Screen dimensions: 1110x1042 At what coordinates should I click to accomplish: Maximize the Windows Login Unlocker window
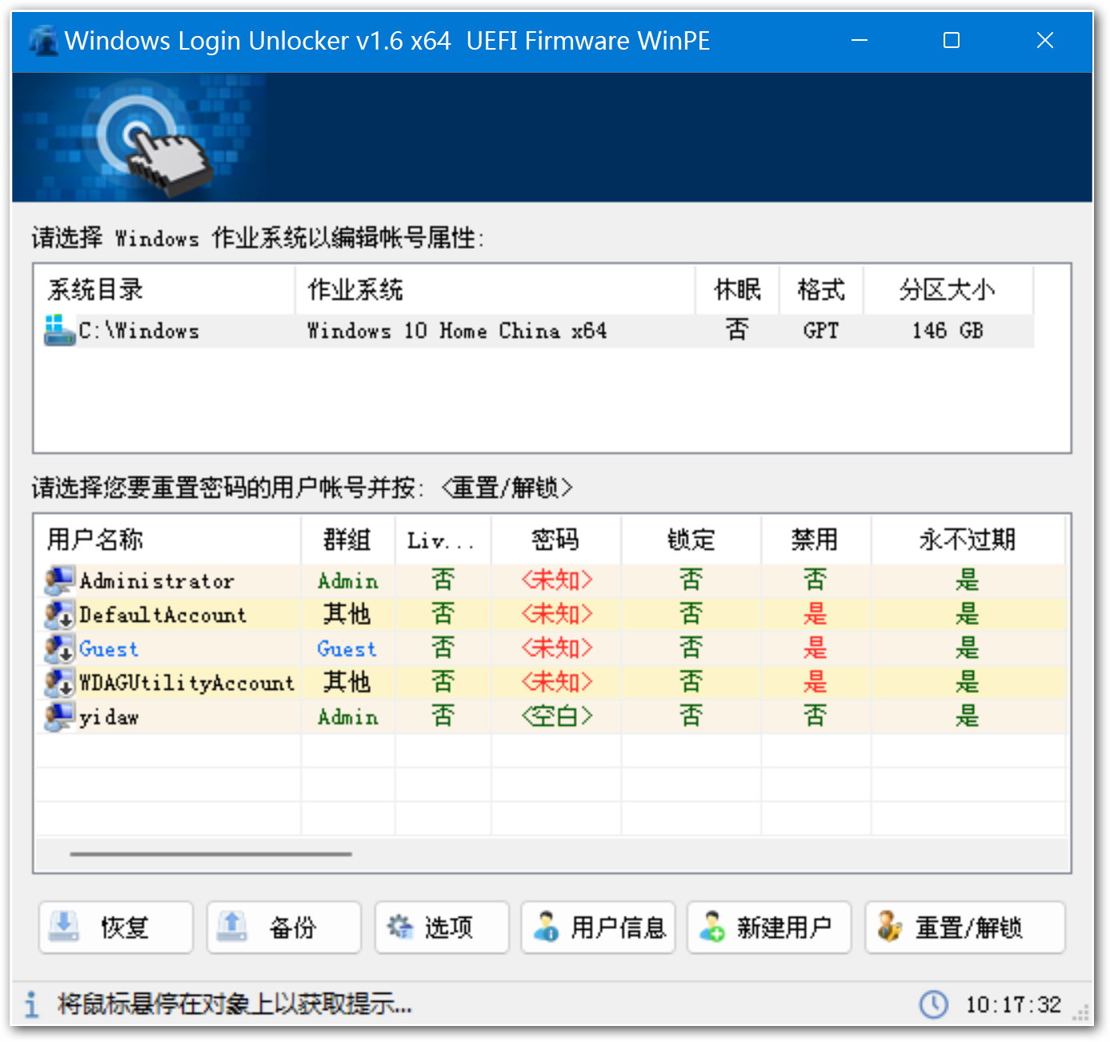[952, 40]
